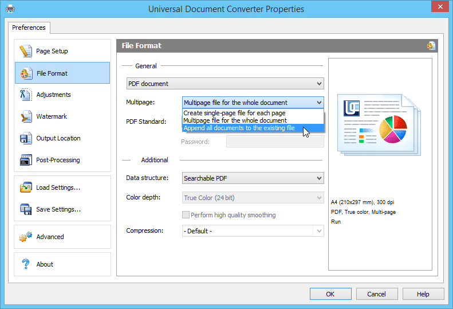Viewport: 453px width, 309px height.
Task: Select Append all documents to existing file
Action: click(239, 128)
